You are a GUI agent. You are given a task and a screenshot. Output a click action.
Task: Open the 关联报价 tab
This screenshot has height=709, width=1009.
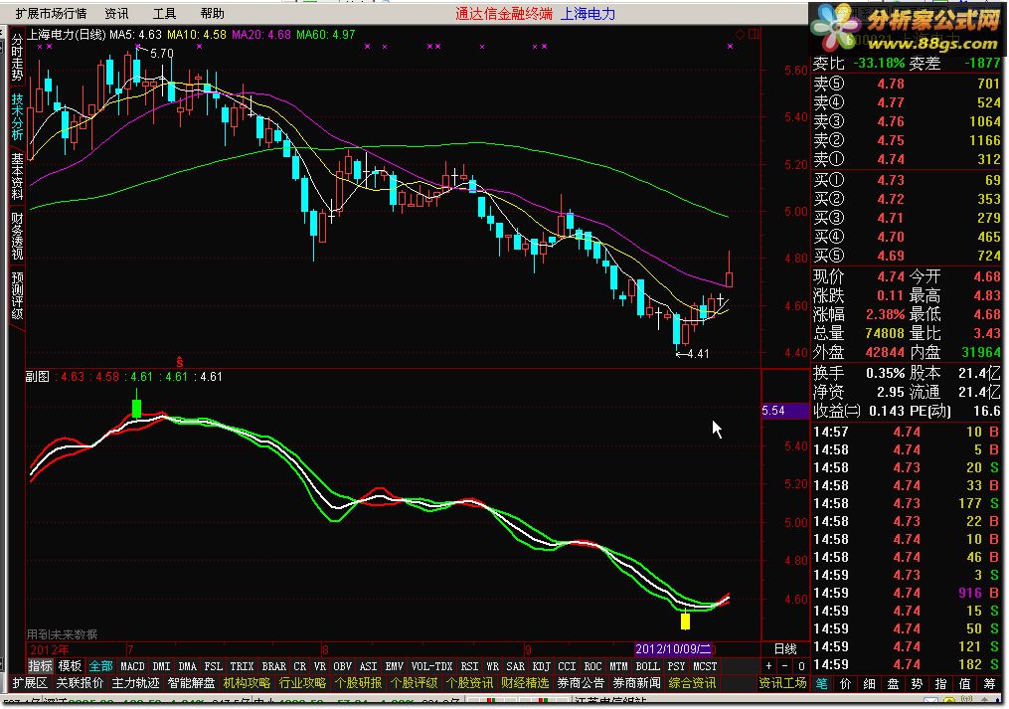pyautogui.click(x=80, y=683)
